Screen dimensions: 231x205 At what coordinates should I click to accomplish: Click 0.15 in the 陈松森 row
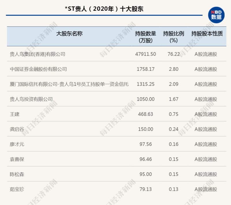pyautogui.click(x=174, y=174)
